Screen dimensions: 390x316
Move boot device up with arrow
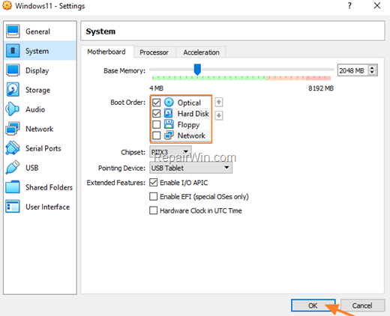pyautogui.click(x=219, y=102)
